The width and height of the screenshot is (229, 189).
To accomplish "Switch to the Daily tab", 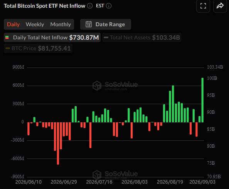I will pos(13,24).
